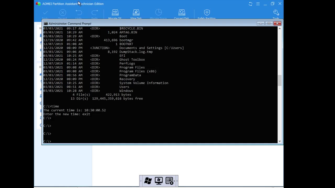Click the '422,913 bytes' file total

coord(118,95)
